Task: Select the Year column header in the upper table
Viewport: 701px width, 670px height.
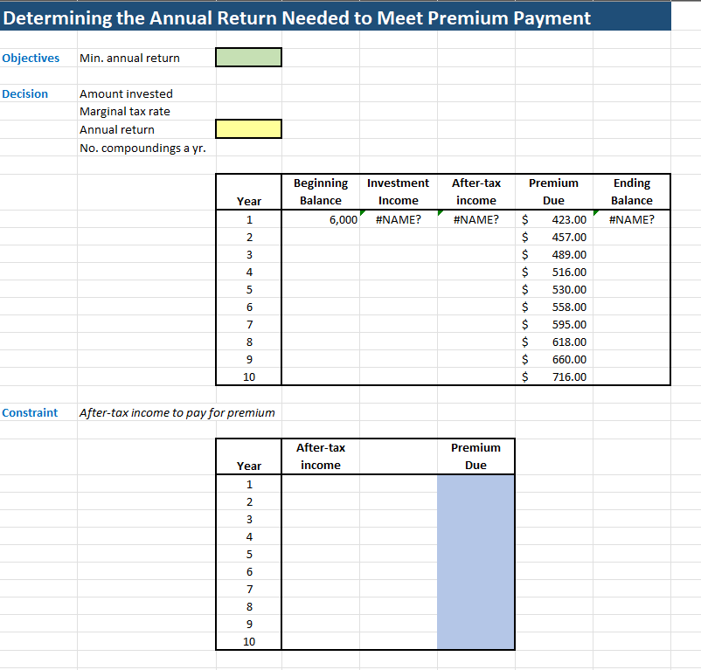Action: [x=248, y=200]
